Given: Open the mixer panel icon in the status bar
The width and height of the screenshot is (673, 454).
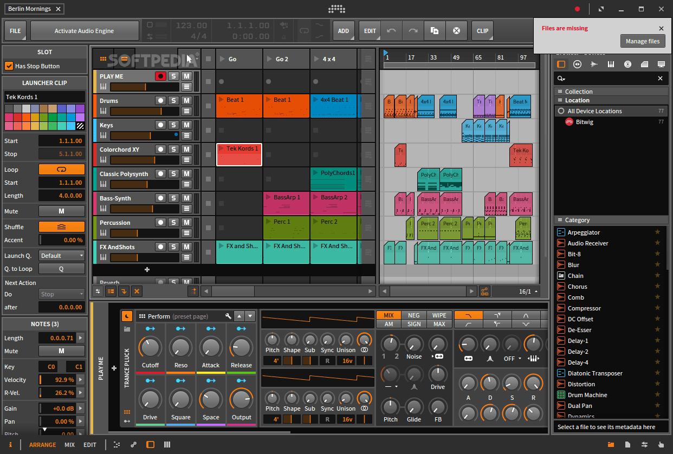Looking at the screenshot, I should pyautogui.click(x=167, y=444).
